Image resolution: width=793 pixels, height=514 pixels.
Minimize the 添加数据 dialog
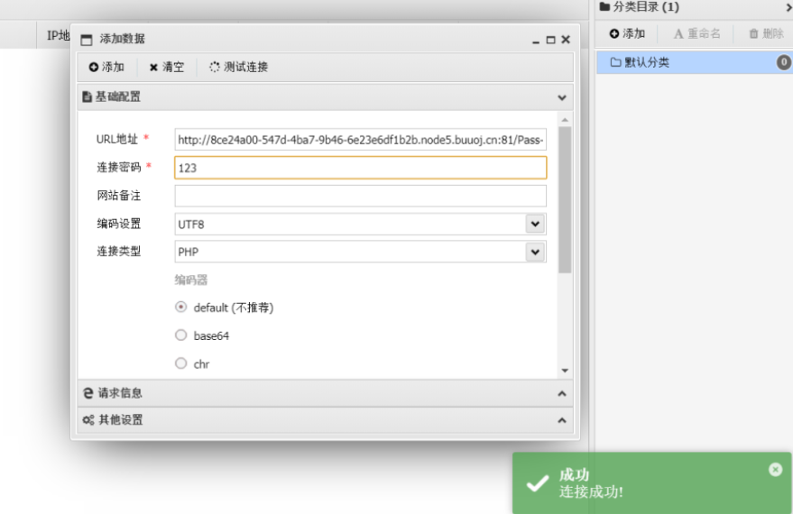click(536, 41)
